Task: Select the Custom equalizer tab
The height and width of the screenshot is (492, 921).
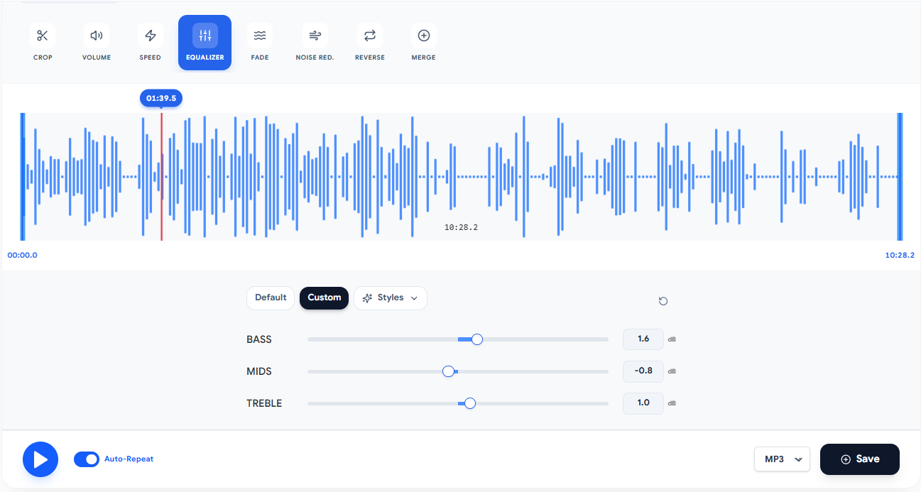Action: click(x=325, y=298)
